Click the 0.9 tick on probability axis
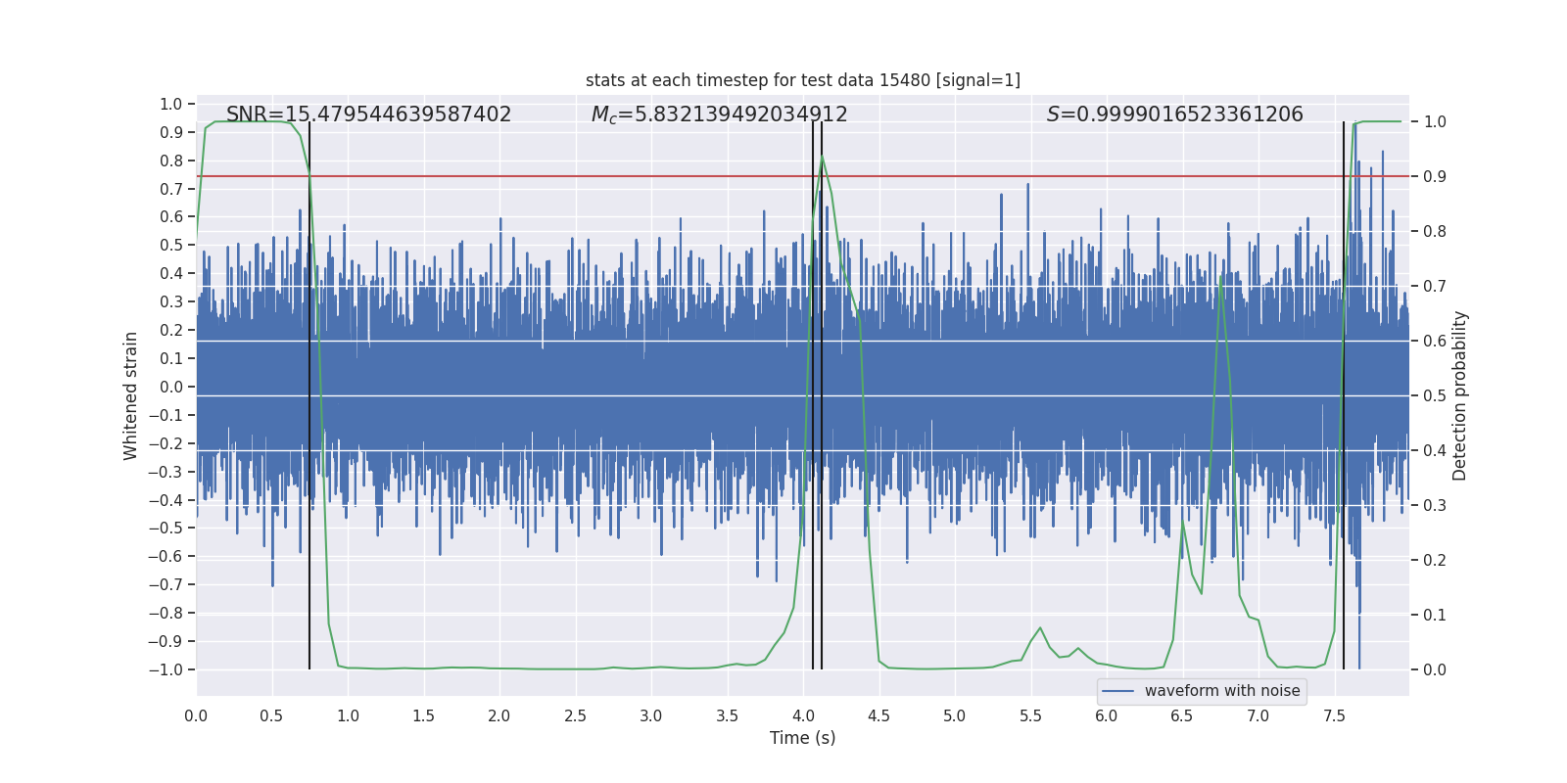 1435,177
